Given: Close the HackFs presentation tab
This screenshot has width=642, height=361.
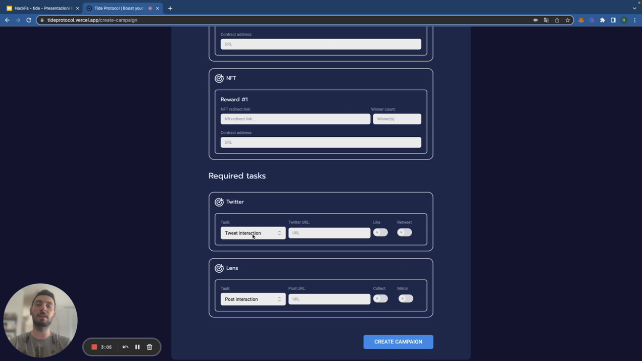Looking at the screenshot, I should [77, 9].
